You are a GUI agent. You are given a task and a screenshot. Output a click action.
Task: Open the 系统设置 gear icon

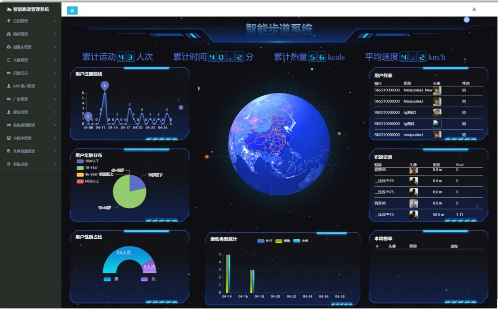point(9,164)
